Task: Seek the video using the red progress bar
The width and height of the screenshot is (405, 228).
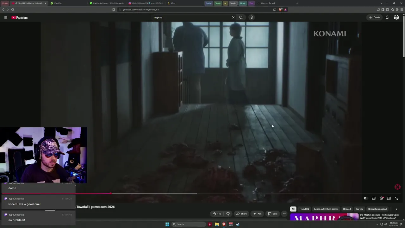Action: [x=202, y=193]
